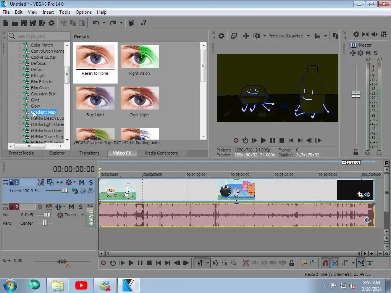Select the Envelope edit tool
The image size is (391, 293).
pos(216,263)
